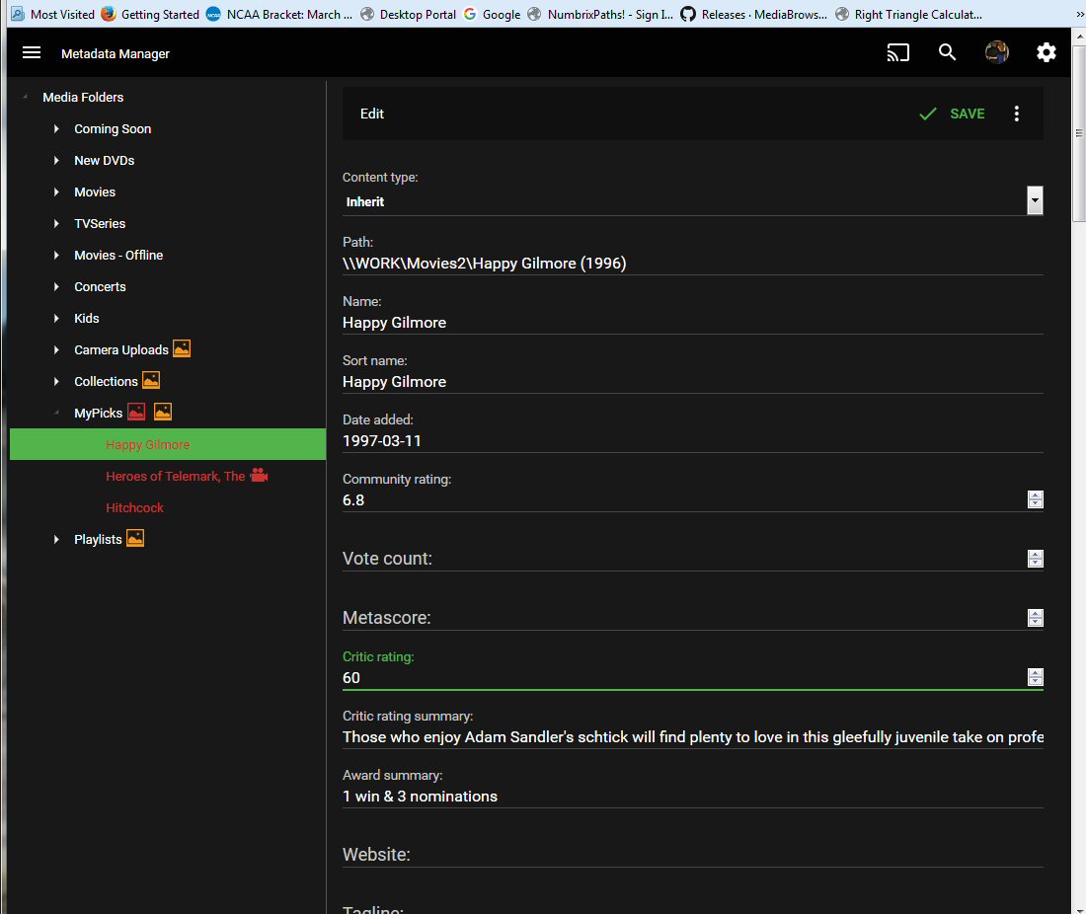Viewport: 1086px width, 914px height.
Task: Select the Concerts tree label
Action: point(100,286)
